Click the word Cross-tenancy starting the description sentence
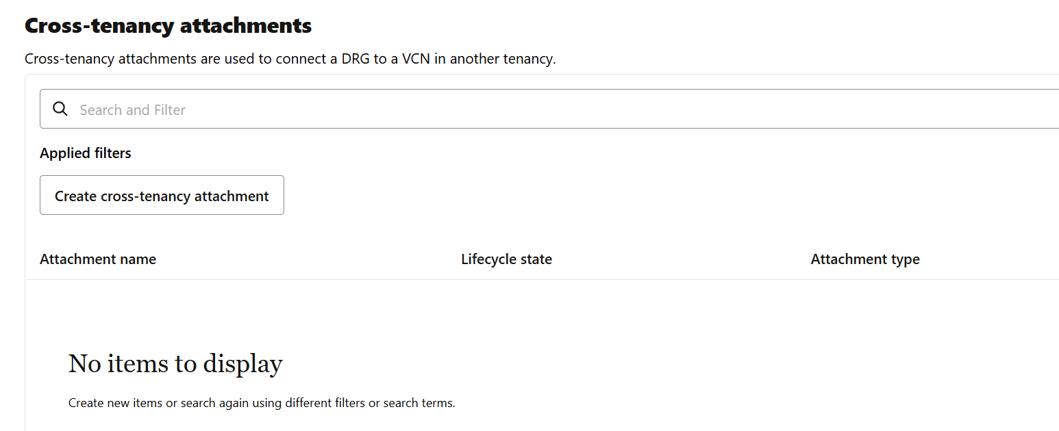This screenshot has width=1059, height=431. tap(69, 59)
